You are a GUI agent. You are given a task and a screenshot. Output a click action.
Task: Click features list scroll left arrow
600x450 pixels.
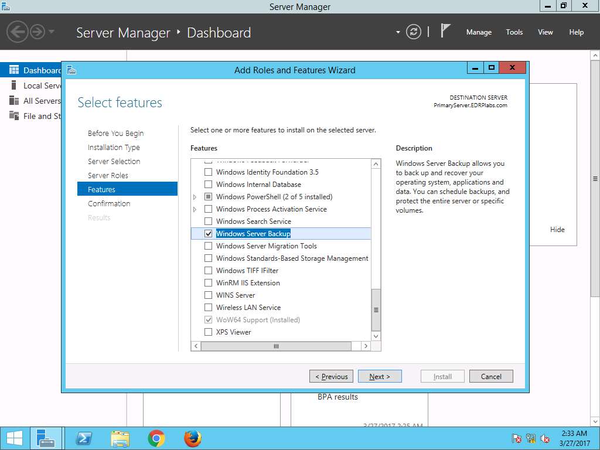point(196,346)
